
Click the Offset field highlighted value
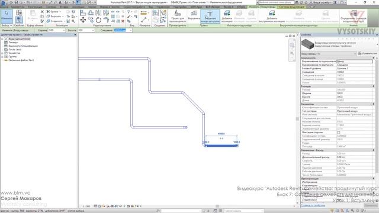pos(120,30)
